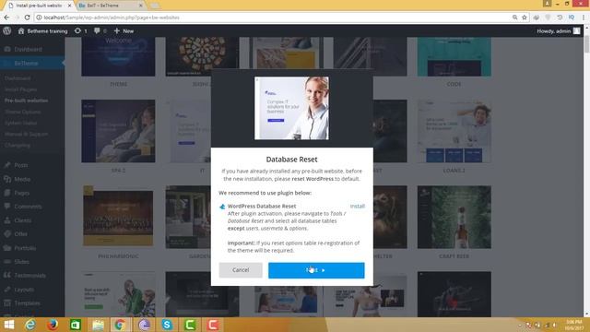
Task: Open Pre-built websites submenu item
Action: click(x=27, y=101)
